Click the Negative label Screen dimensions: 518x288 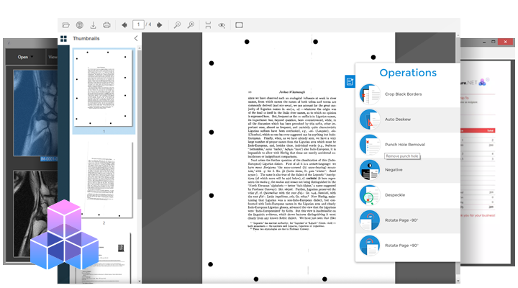394,170
